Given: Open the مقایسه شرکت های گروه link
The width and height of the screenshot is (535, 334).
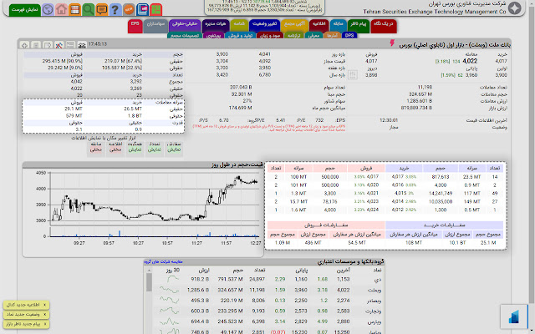Looking at the screenshot, I should pos(164,261).
